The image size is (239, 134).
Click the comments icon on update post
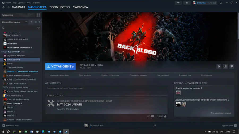pos(152,116)
